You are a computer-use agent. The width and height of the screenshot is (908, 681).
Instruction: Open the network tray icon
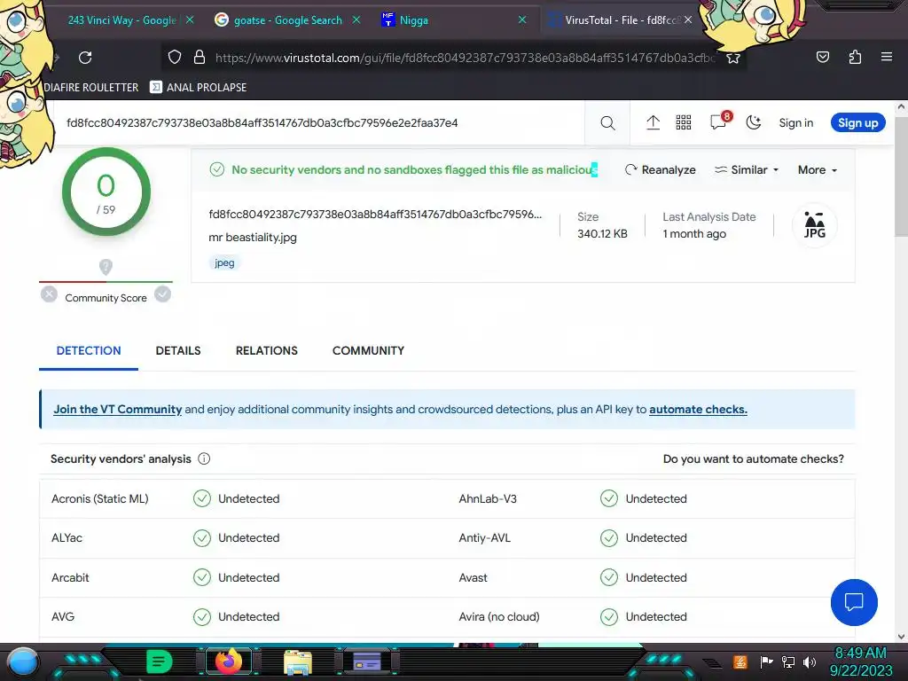tap(787, 661)
